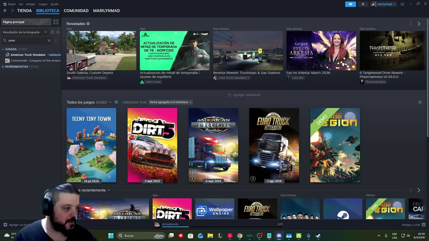Image resolution: width=429 pixels, height=241 pixels.
Task: Open the Ver menu
Action: (x=21, y=4)
